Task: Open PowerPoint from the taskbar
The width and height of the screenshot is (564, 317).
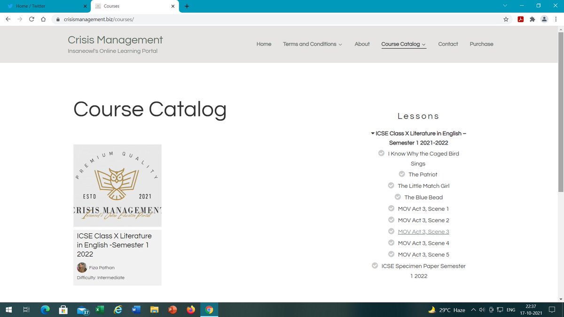Action: pyautogui.click(x=172, y=310)
